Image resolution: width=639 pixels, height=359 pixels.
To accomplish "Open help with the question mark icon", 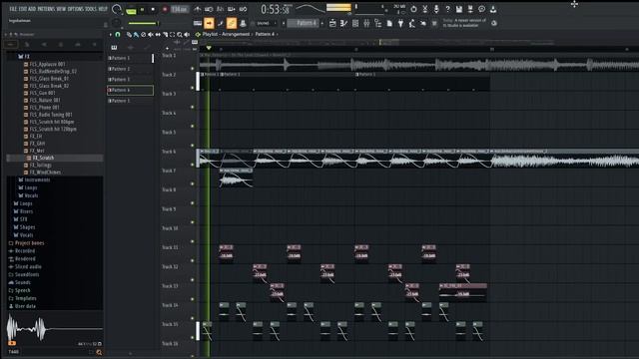I will point(447,9).
